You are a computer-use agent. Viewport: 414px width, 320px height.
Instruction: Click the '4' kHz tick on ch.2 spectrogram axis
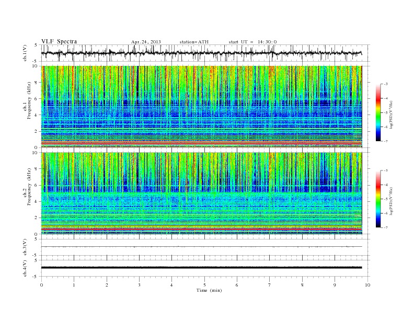36,201
